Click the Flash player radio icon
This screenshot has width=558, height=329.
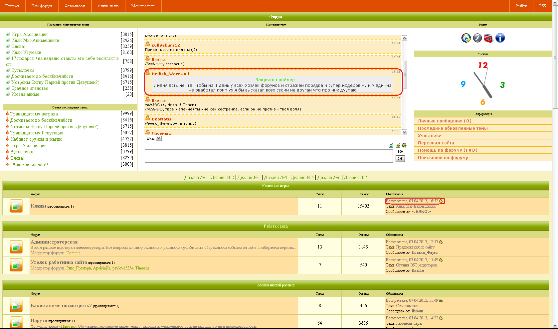click(477, 38)
